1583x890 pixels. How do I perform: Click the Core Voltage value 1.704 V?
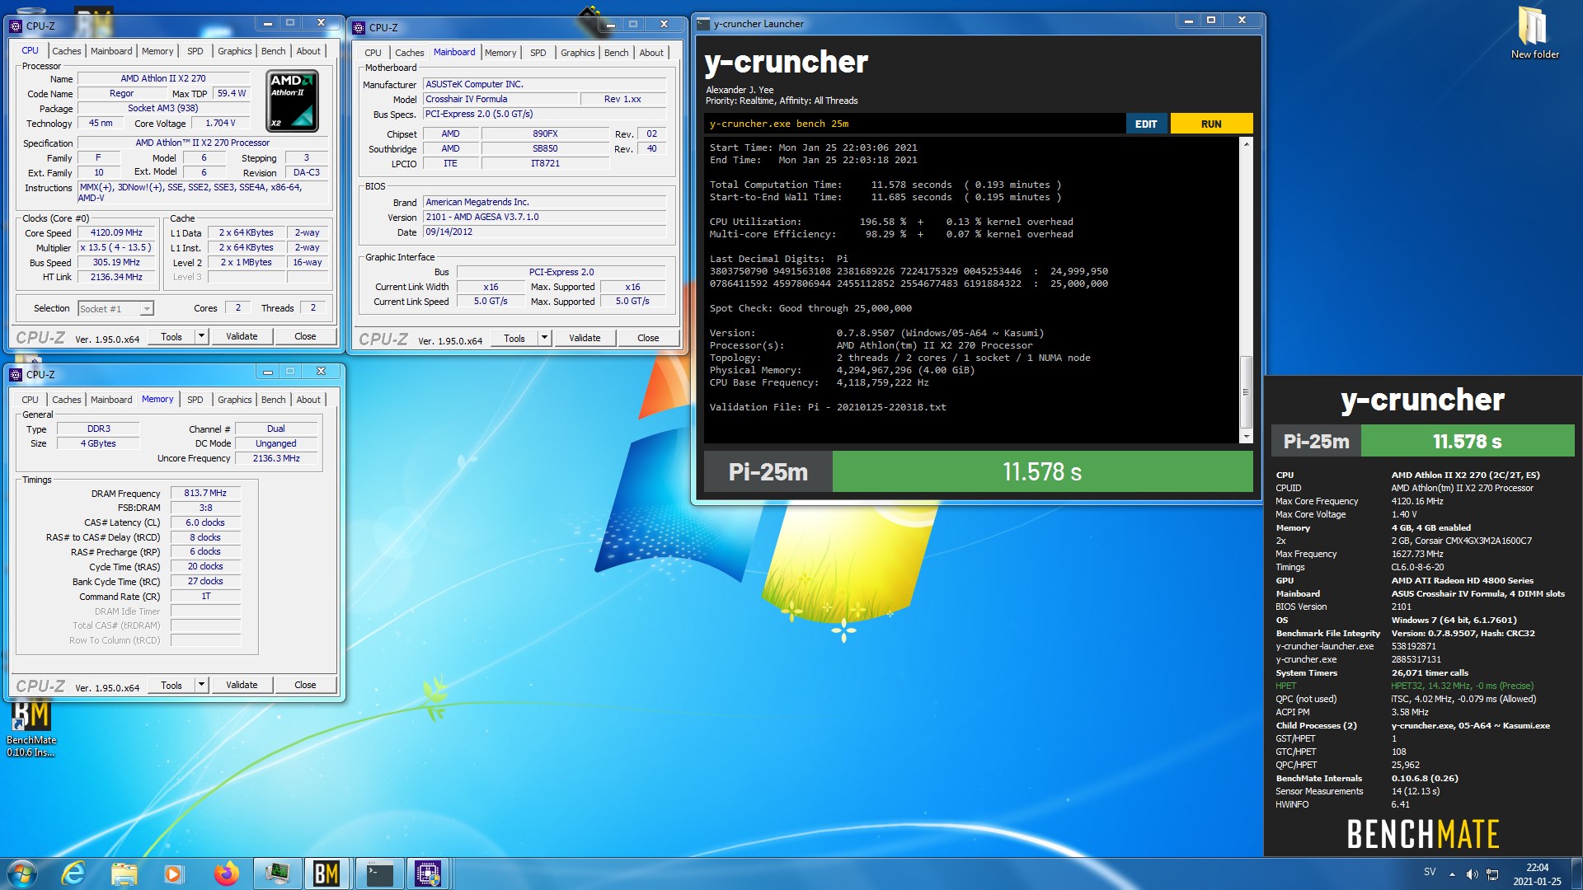click(220, 123)
